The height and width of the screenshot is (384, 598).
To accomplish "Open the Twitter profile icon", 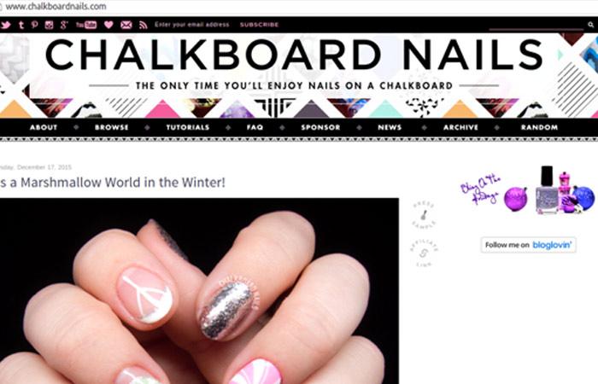I will 5,25.
